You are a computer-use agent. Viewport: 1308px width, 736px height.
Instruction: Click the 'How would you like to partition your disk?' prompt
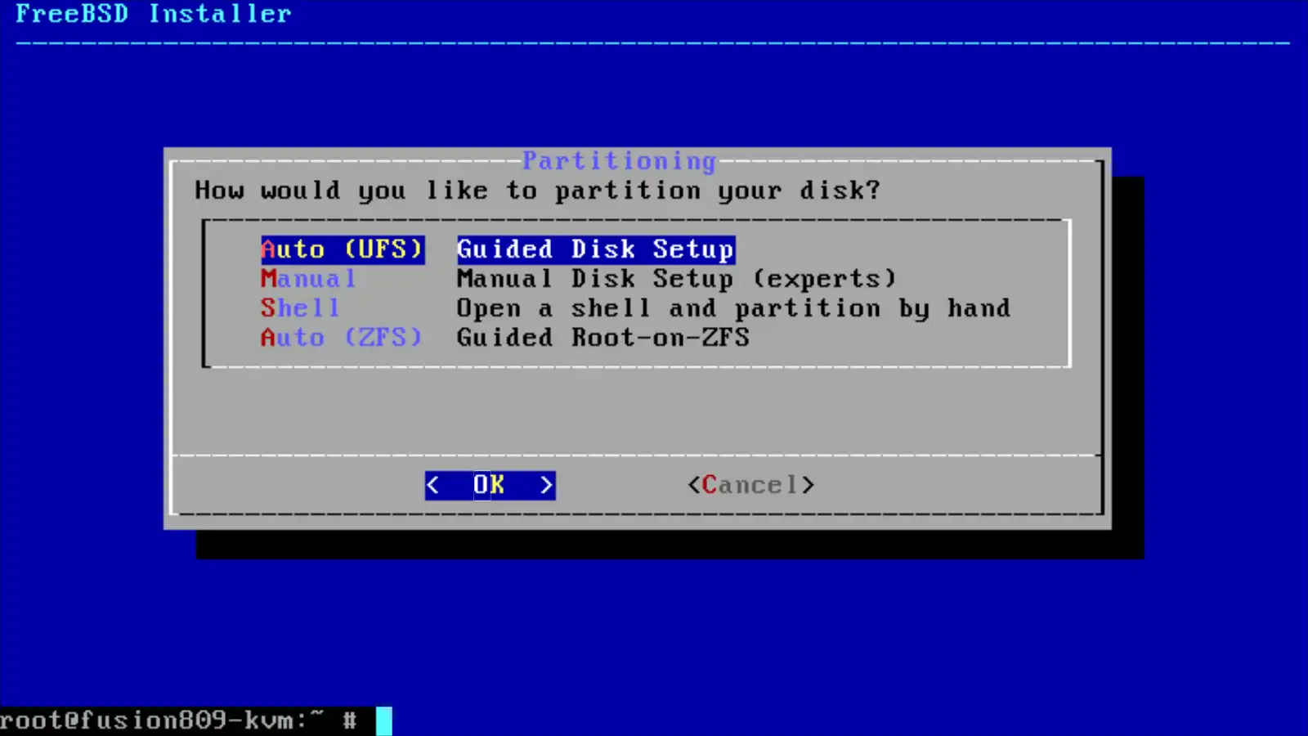coord(538,191)
